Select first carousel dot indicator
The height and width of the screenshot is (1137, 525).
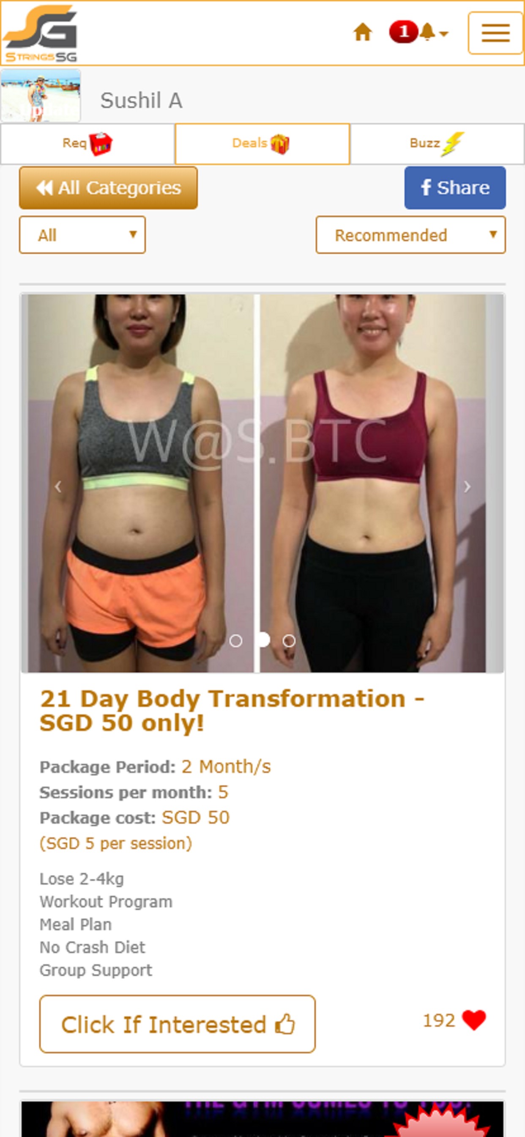236,640
